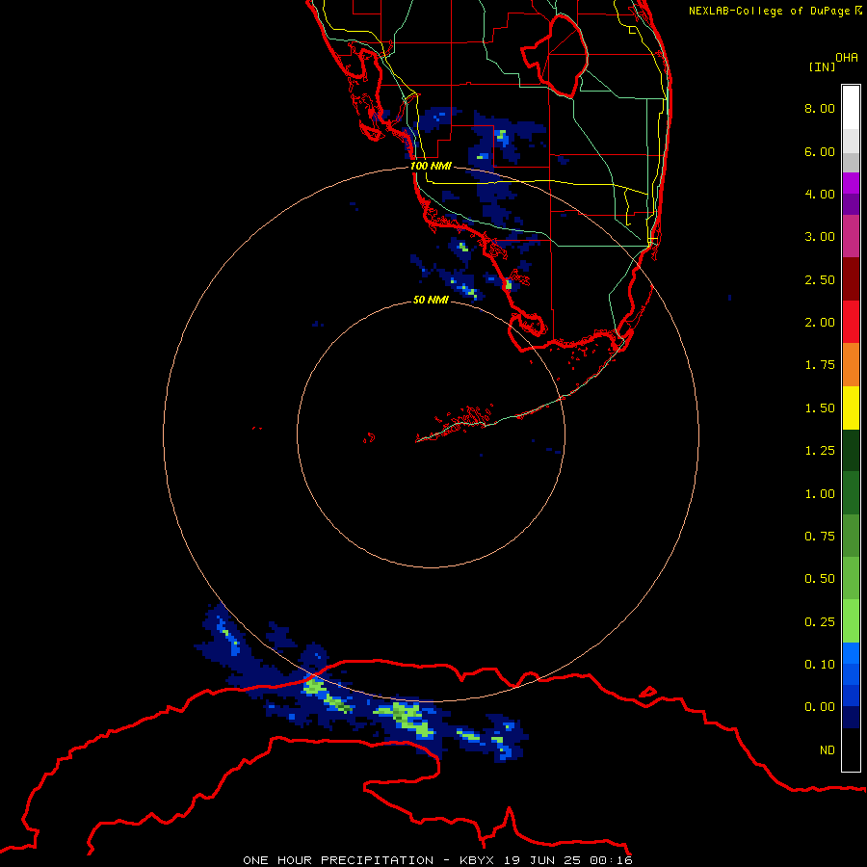Screen dimensions: 867x867
Task: Click the OHA product label
Action: (x=847, y=58)
